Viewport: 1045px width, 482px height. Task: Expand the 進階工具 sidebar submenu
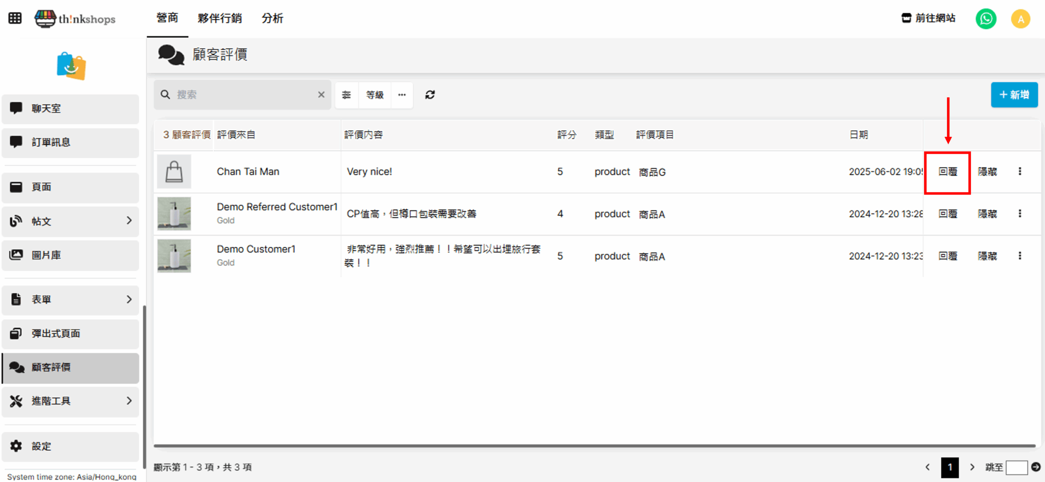coord(129,401)
